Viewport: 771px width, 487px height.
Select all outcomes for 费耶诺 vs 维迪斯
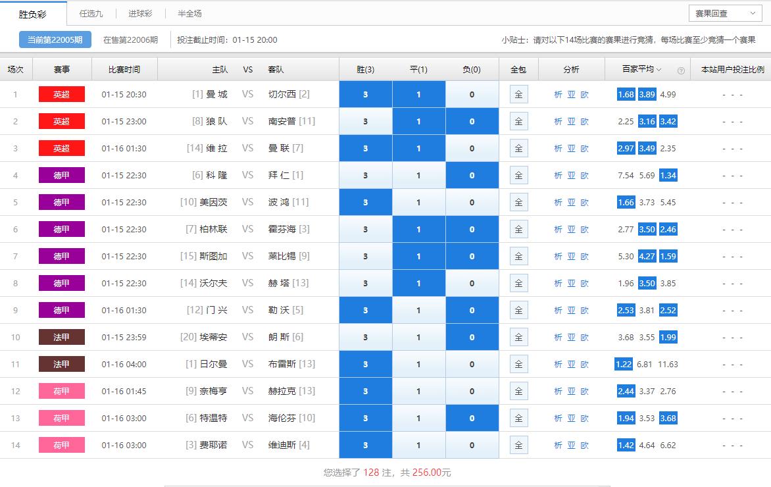coord(518,445)
